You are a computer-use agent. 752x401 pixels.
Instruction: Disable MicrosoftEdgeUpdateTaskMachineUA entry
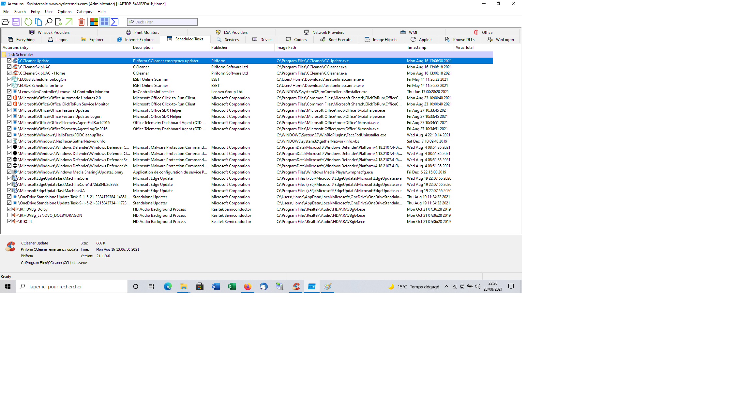(9, 190)
